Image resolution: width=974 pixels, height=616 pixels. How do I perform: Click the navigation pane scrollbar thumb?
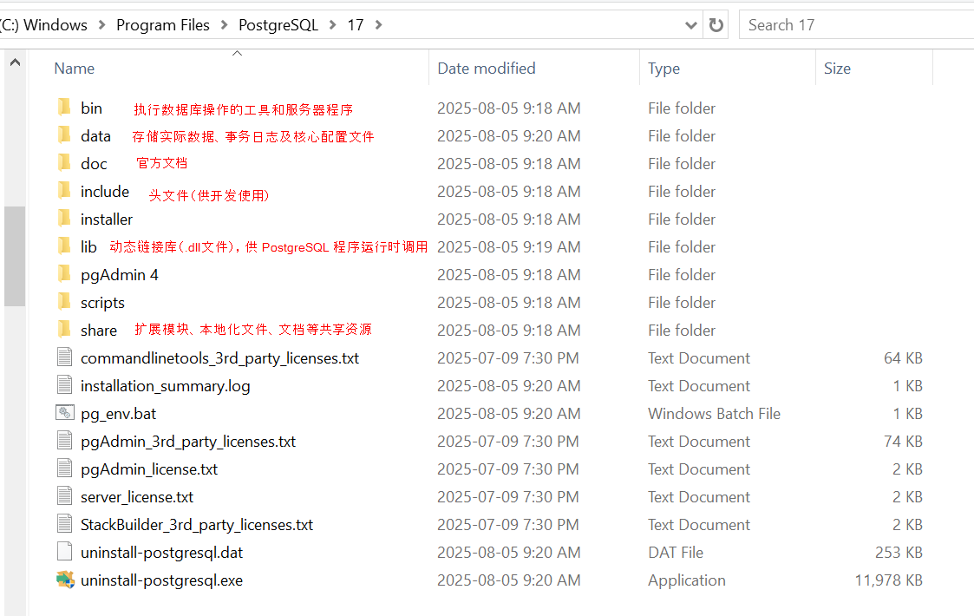click(15, 256)
